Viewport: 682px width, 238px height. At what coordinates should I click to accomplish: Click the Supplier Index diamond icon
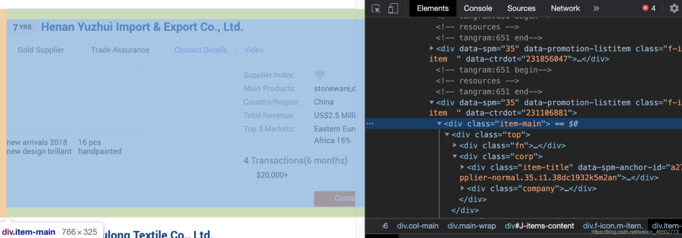pyautogui.click(x=320, y=75)
